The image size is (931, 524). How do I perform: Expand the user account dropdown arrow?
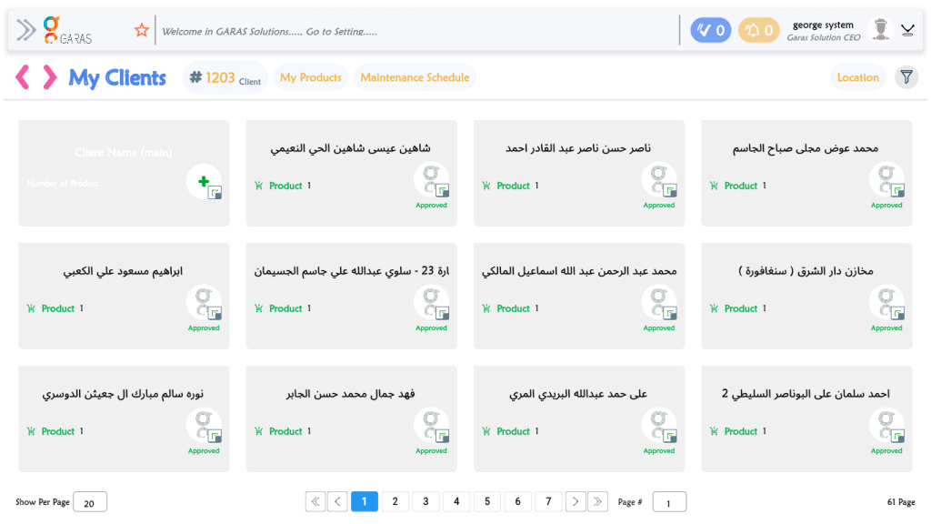[907, 30]
